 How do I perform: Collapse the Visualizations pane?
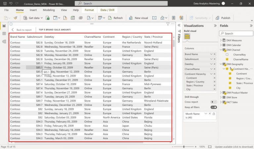pos(215,25)
